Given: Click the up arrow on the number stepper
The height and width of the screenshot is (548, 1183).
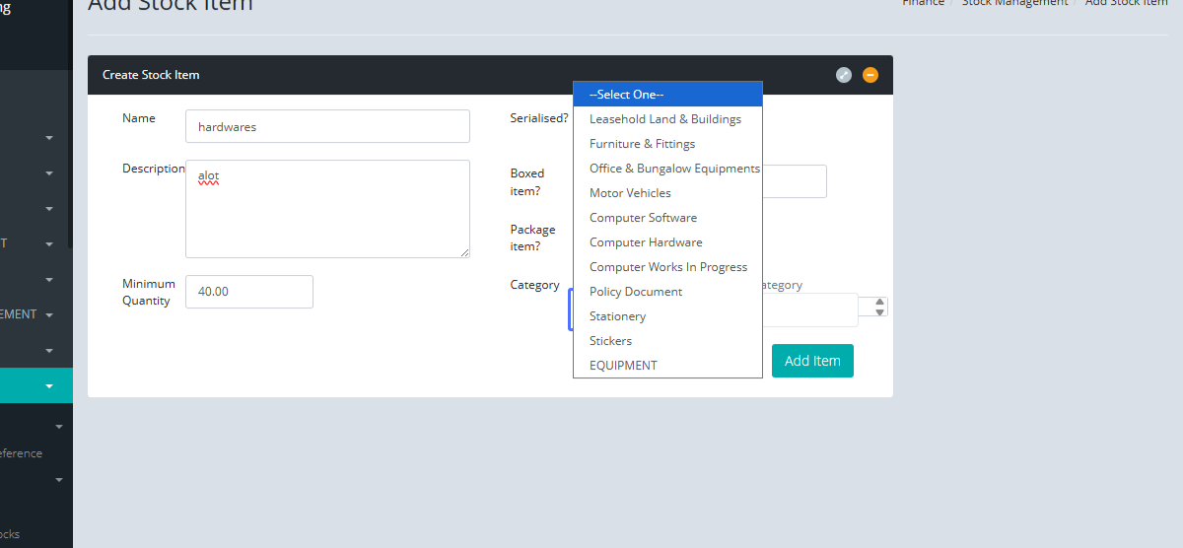Looking at the screenshot, I should coord(879,303).
